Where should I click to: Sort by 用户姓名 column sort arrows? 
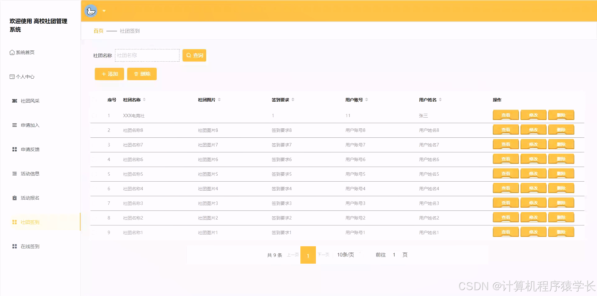[x=440, y=100]
